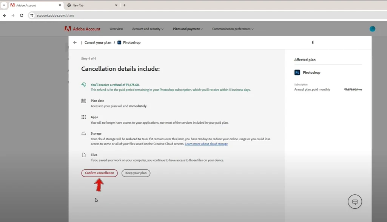Click the calendar icon beside Plan date
This screenshot has height=222, width=387.
(x=84, y=101)
